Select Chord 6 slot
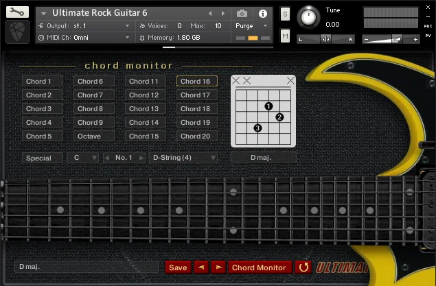 (x=93, y=82)
